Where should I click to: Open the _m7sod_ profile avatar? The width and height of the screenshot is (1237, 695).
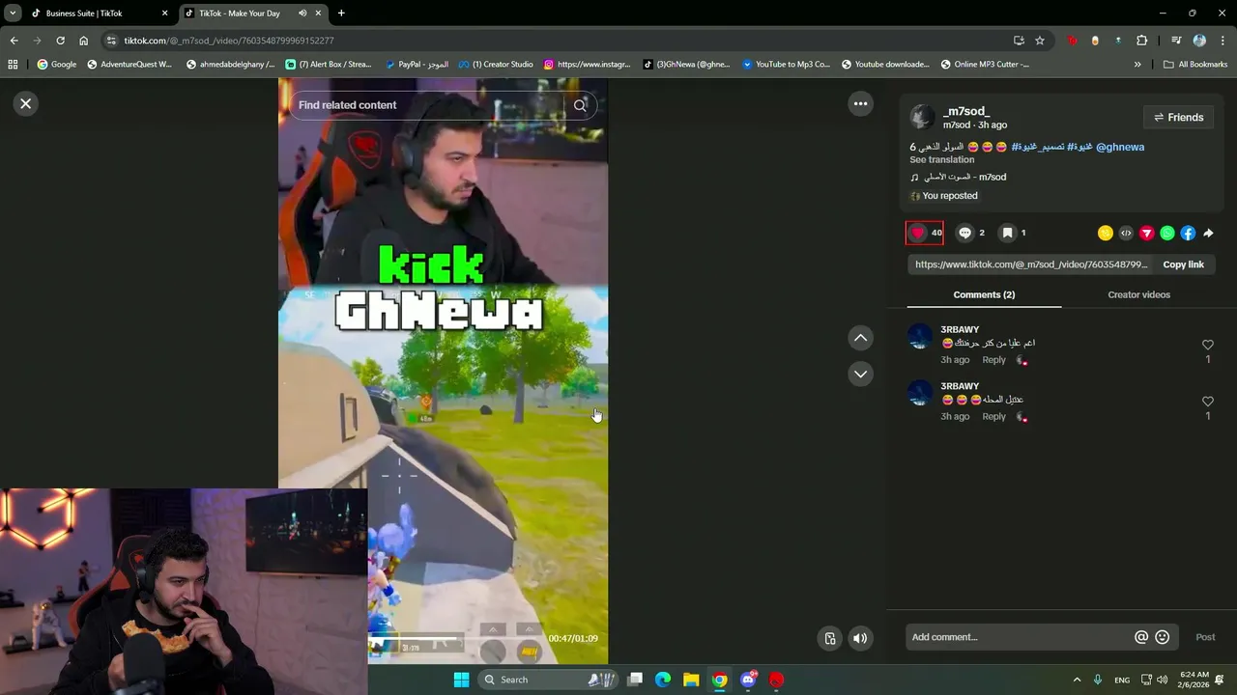click(x=922, y=117)
